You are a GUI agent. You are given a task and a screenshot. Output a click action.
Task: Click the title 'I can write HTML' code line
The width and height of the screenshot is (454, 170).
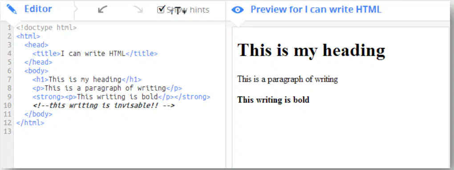[x=95, y=54]
